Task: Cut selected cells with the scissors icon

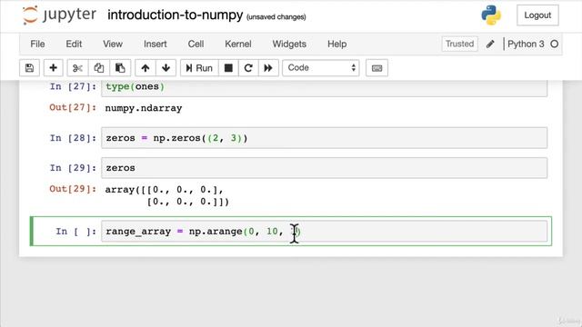Action: click(x=77, y=68)
